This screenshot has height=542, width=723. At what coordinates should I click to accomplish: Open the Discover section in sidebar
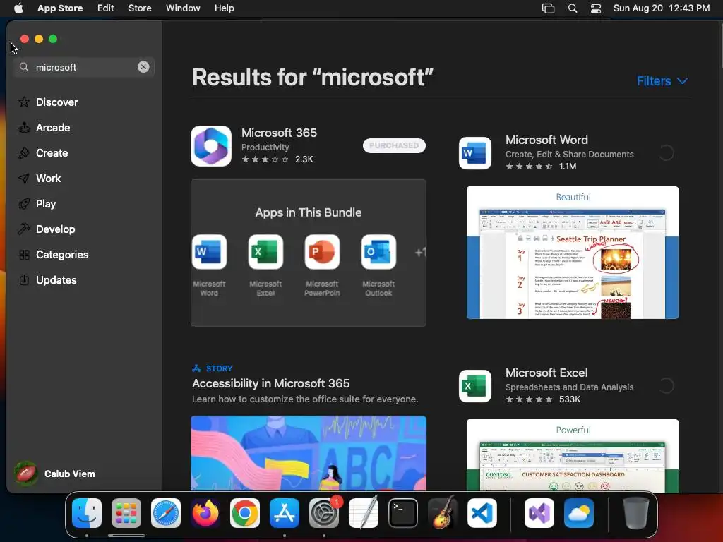(x=48, y=102)
